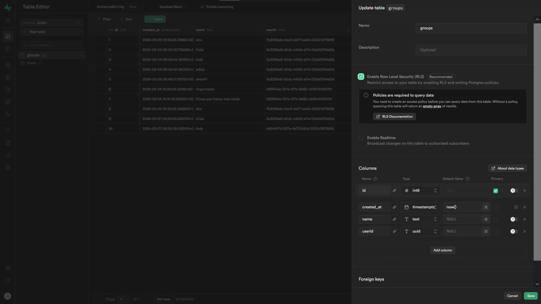Image resolution: width=541 pixels, height=304 pixels.
Task: Enable Realtime checkbox
Action: point(361,138)
